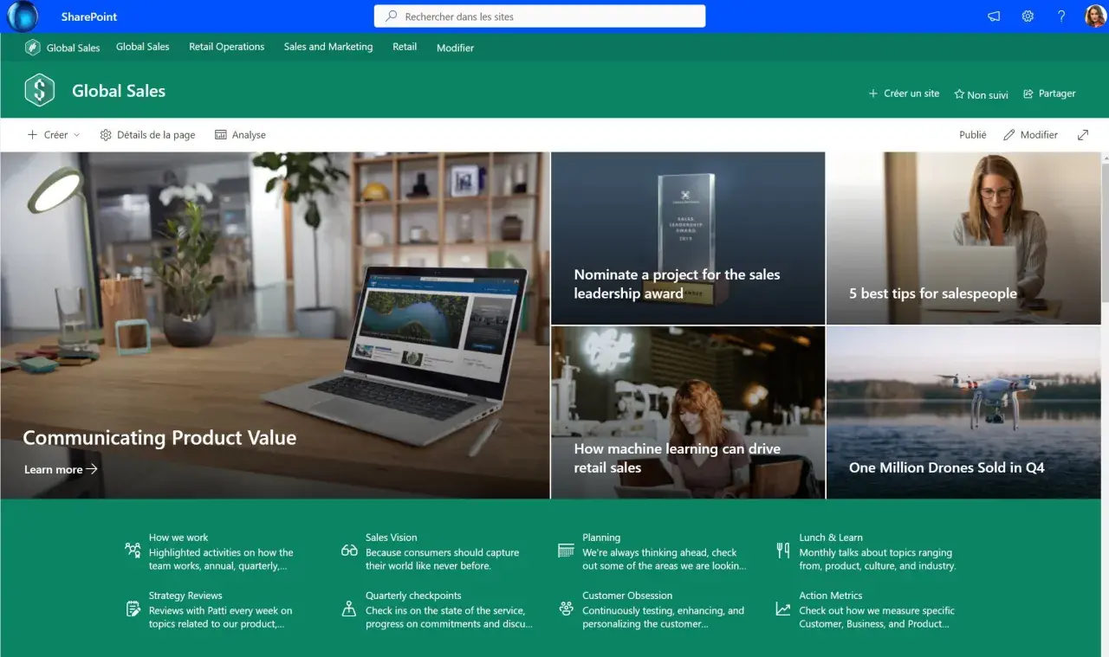The image size is (1109, 657).
Task: Click the magnifier icon in search box
Action: tap(392, 16)
